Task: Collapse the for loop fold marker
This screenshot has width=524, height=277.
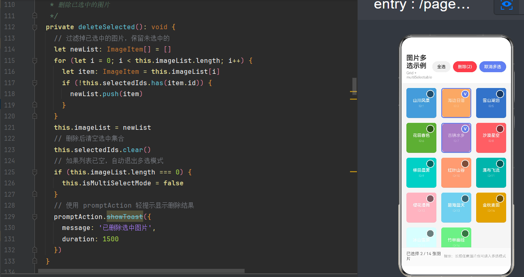Action: click(34, 60)
